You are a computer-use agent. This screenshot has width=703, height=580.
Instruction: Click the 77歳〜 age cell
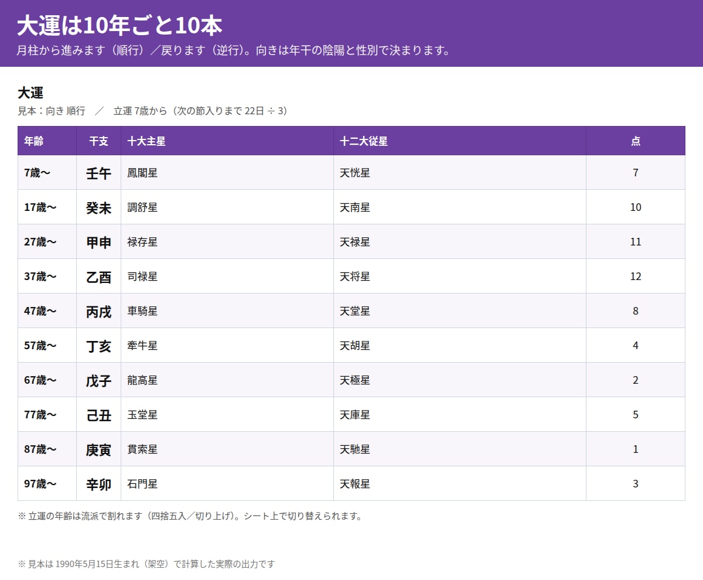tap(47, 415)
